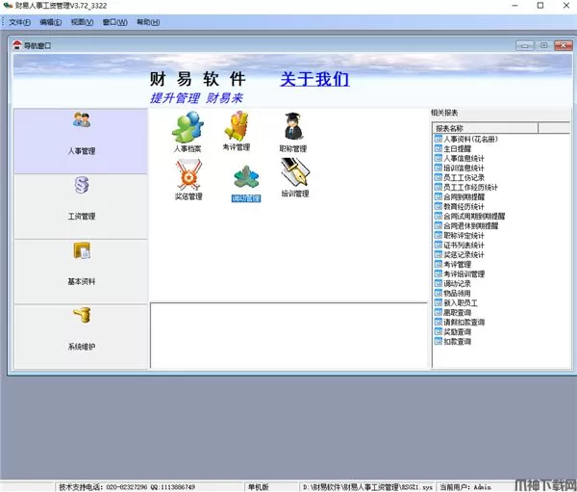Open the 证书列表统计 report
Image resolution: width=577 pixels, height=492 pixels.
tap(460, 245)
